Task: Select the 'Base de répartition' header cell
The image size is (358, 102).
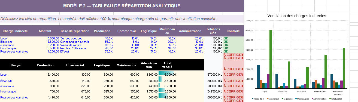Action: pyautogui.click(x=75, y=31)
